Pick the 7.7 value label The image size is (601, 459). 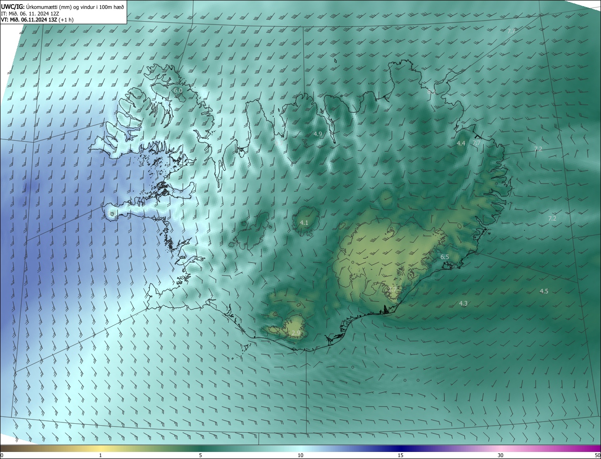click(477, 143)
